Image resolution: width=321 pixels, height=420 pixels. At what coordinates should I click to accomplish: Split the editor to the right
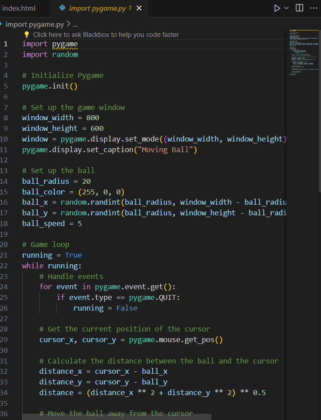(x=299, y=8)
